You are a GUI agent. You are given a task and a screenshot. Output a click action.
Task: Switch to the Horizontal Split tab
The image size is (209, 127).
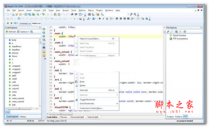click(77, 117)
